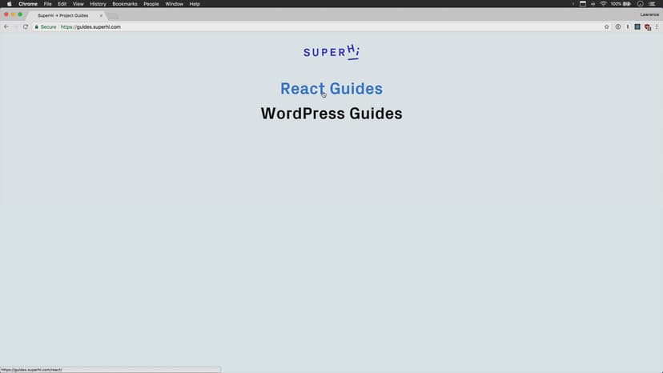Bookmark this page with the star icon
The height and width of the screenshot is (373, 663).
pyautogui.click(x=607, y=26)
